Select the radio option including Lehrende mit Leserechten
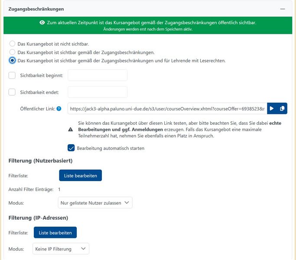 tap(13, 60)
